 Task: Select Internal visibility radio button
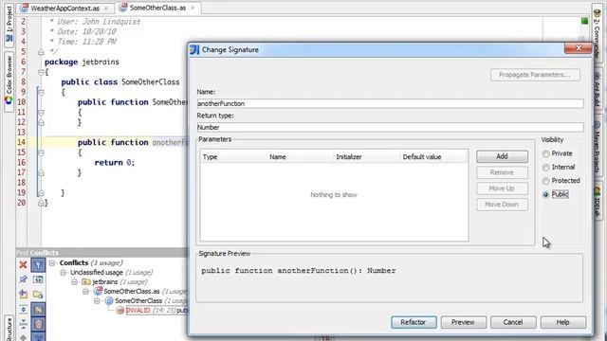pos(546,168)
